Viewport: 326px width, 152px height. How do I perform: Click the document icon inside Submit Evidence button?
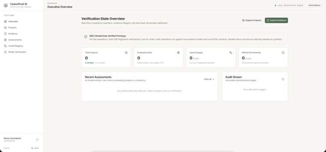(x=268, y=20)
